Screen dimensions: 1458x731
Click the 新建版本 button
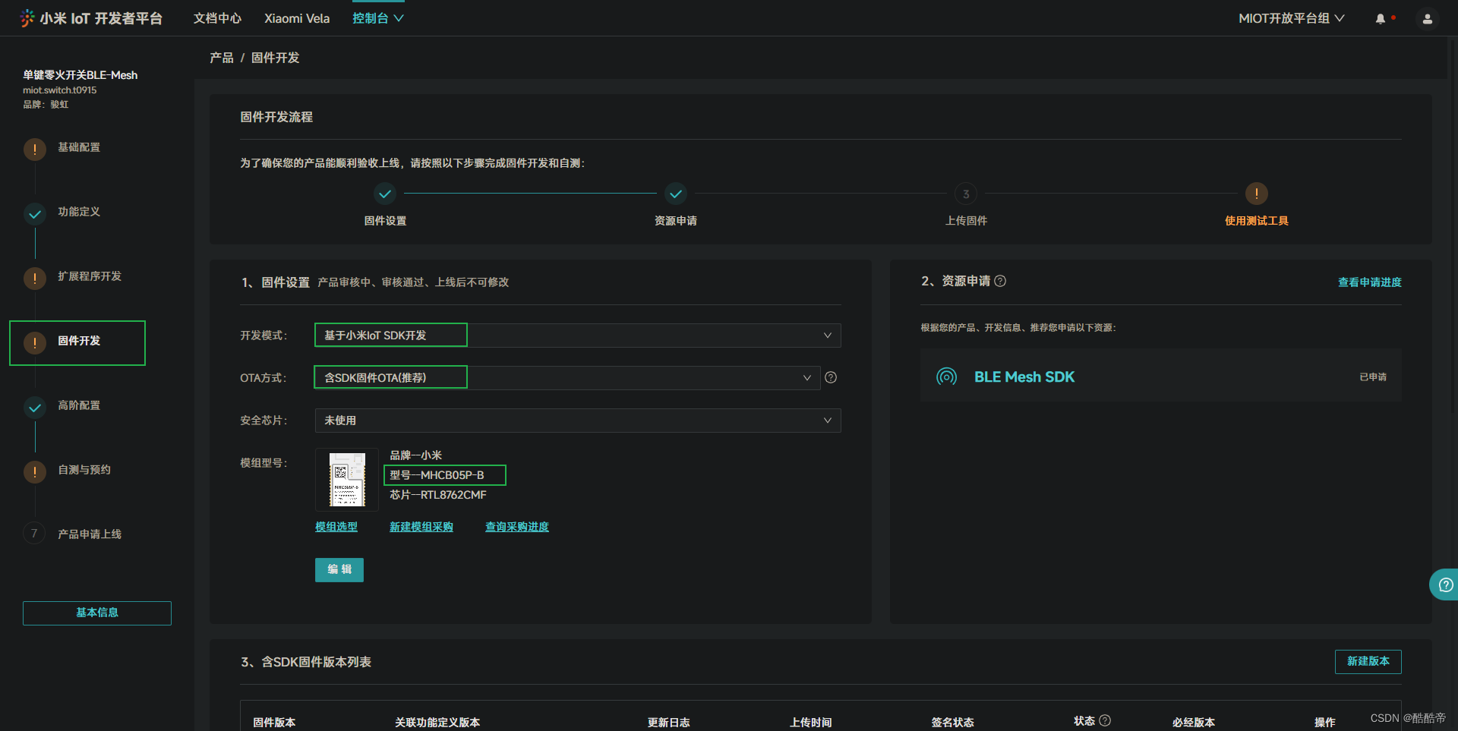click(x=1368, y=662)
